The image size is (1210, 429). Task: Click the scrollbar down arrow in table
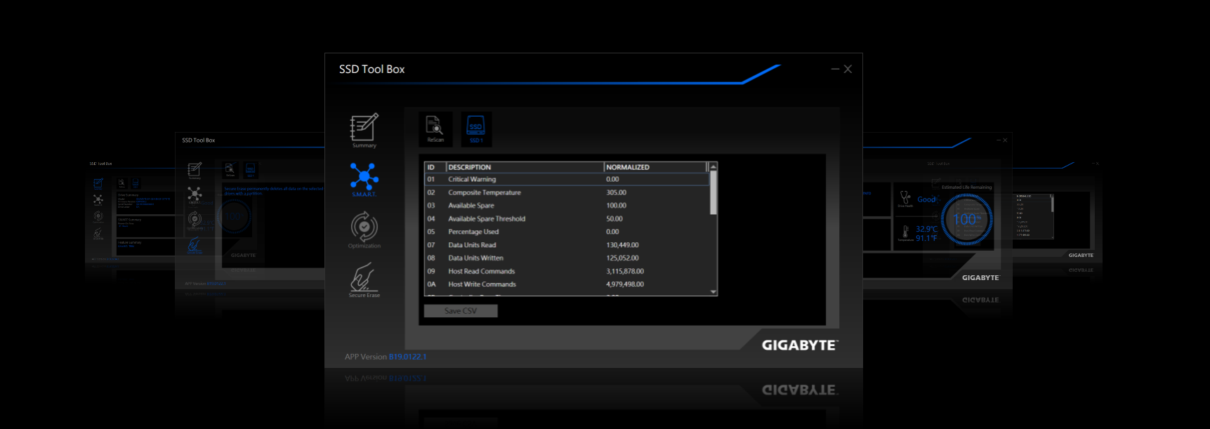coord(713,291)
